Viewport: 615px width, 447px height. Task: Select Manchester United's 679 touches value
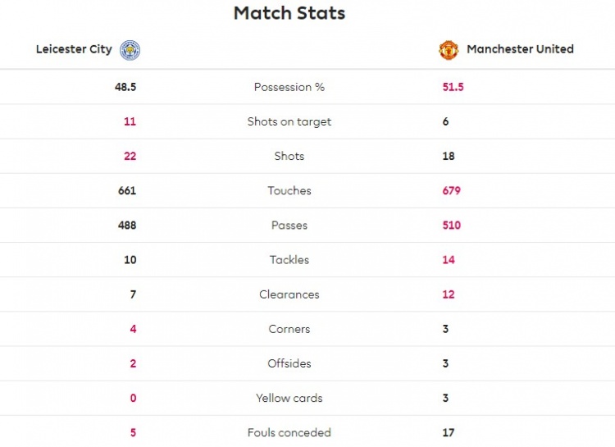point(452,191)
